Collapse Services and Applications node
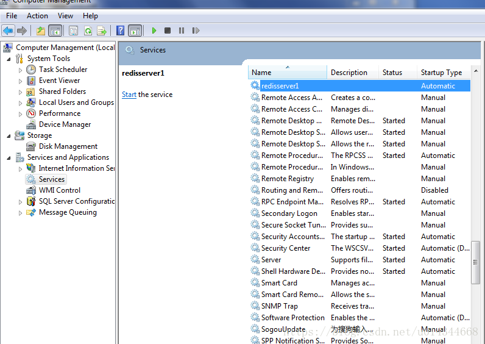Screen dimensions: 485x344 [x=9, y=158]
